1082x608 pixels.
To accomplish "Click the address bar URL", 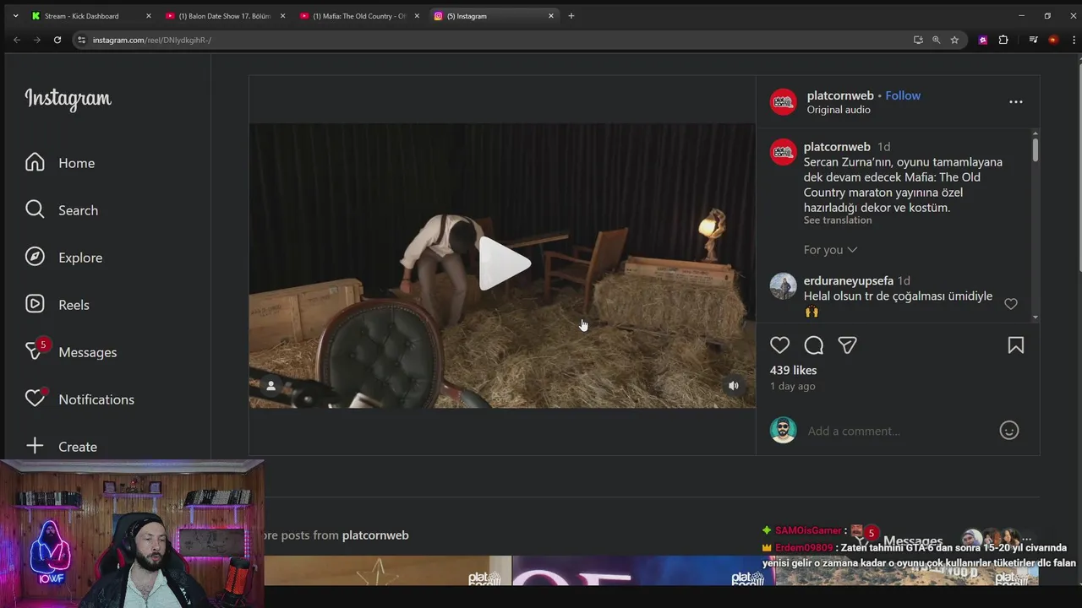I will coord(152,40).
